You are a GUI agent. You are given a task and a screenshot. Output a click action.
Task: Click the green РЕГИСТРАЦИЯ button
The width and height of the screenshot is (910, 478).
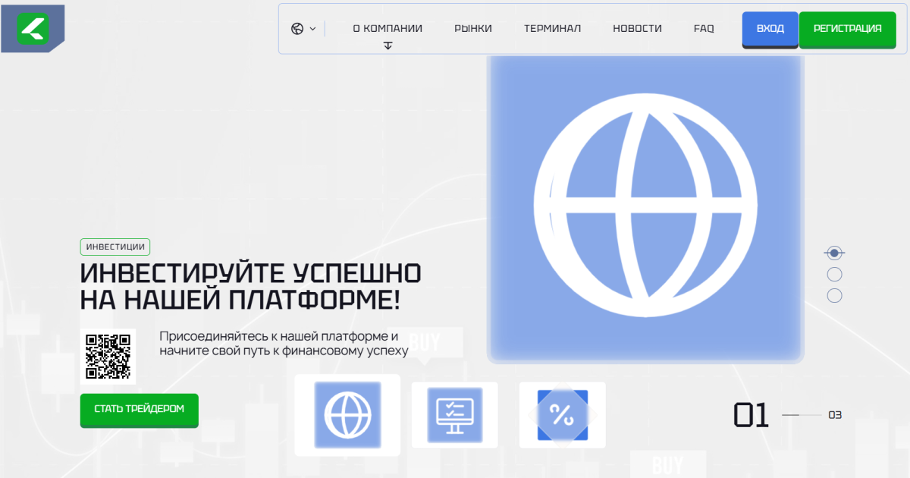click(847, 30)
